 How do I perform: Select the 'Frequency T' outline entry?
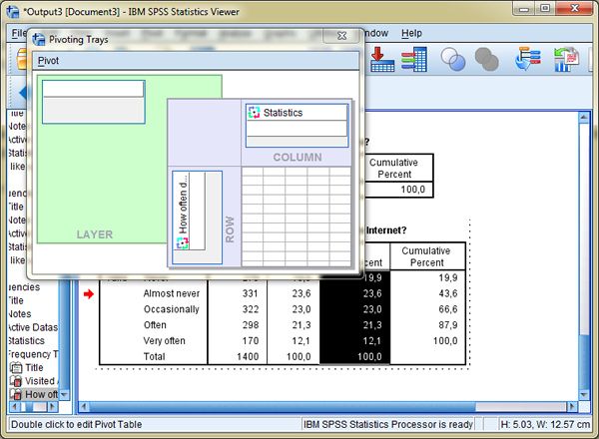(x=33, y=354)
